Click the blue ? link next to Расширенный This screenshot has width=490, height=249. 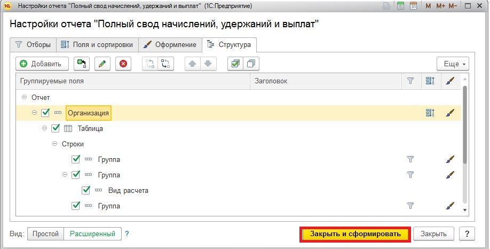(127, 234)
